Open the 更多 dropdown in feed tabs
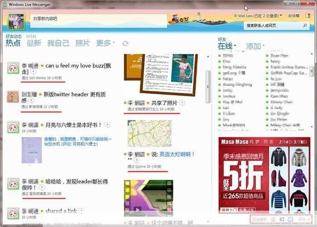317x227 pixels. point(105,43)
